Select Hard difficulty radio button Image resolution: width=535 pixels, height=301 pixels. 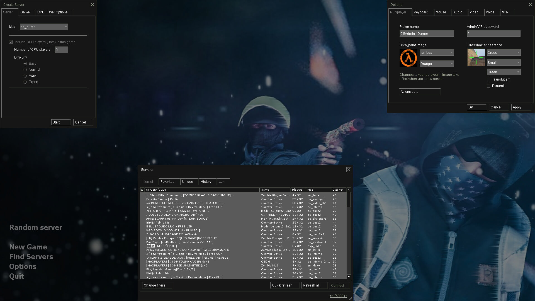click(x=25, y=76)
